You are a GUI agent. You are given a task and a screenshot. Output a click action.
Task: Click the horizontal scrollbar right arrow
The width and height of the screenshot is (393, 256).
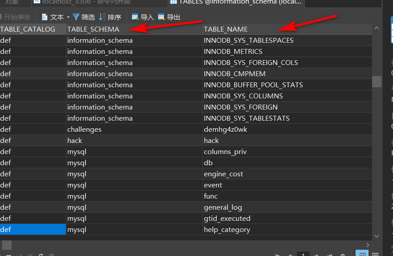click(x=368, y=245)
